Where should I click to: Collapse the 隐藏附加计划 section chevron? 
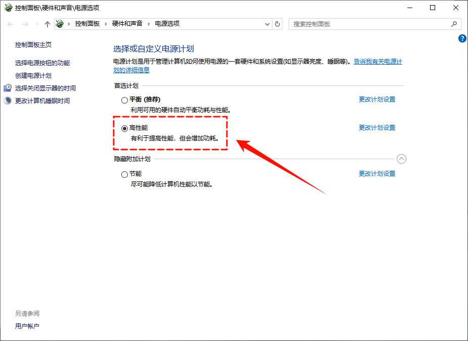[402, 159]
